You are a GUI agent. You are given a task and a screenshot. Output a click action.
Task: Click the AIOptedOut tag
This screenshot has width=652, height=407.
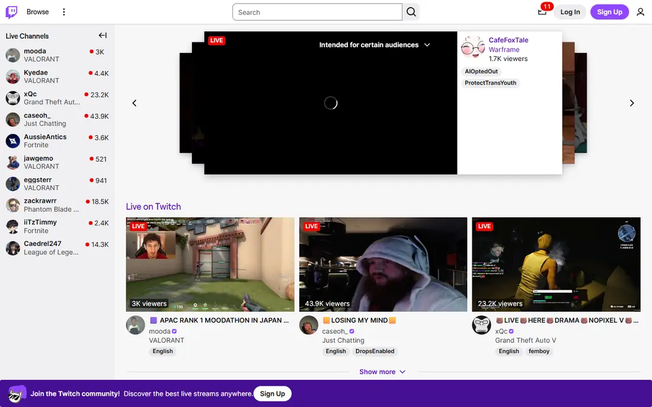click(x=481, y=72)
